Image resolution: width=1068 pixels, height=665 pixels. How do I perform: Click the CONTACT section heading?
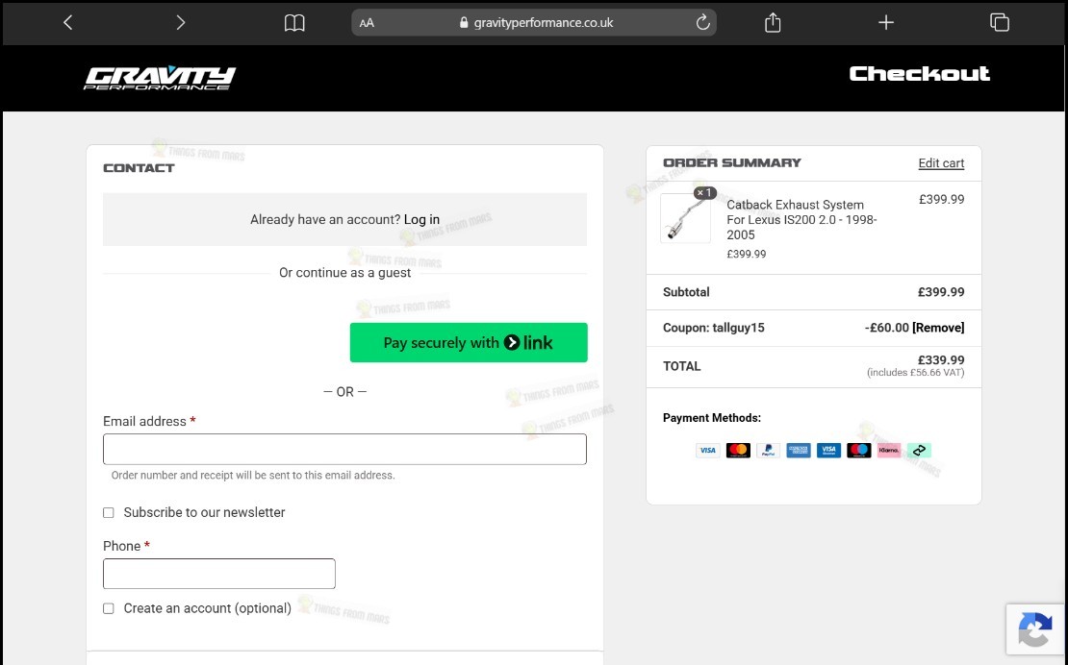(x=139, y=168)
